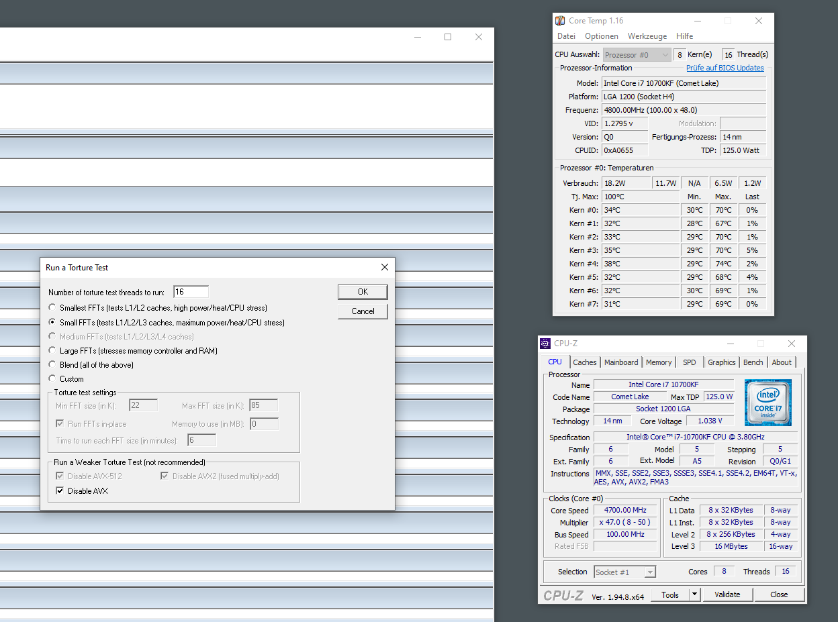Click the CPU-Z title bar icon
The image size is (838, 622).
(545, 344)
